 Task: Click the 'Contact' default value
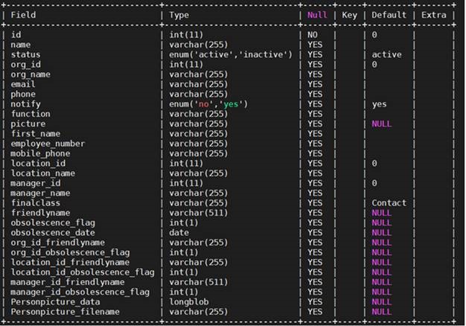point(389,202)
